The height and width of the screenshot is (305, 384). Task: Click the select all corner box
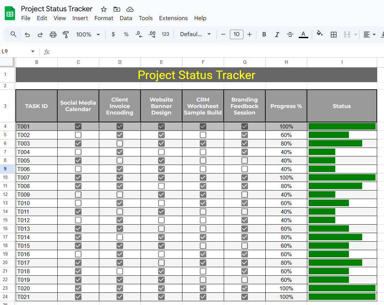tap(7, 62)
